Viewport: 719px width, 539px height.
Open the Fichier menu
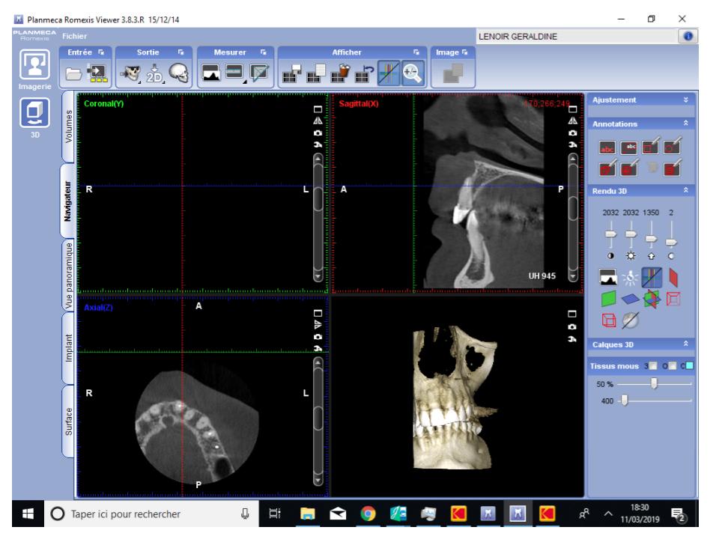(x=74, y=36)
